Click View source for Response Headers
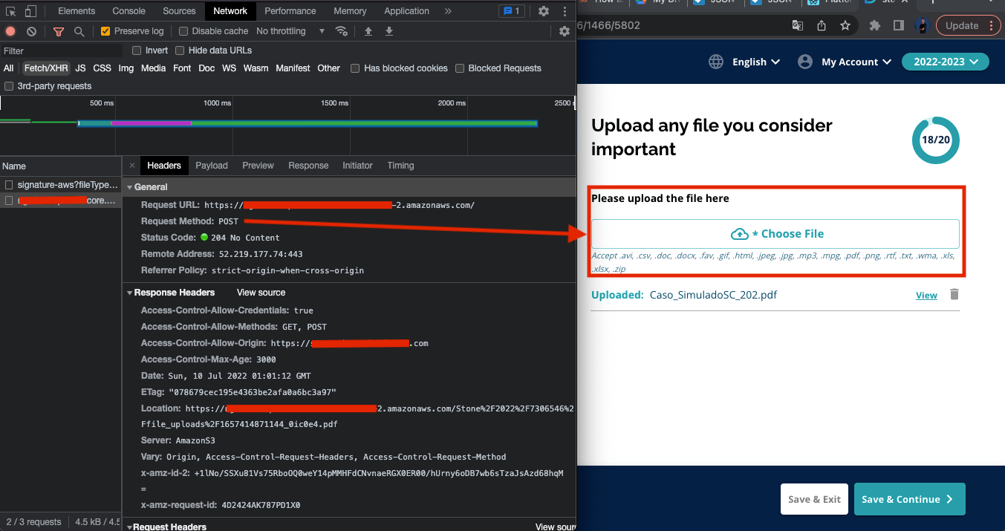The image size is (1005, 531). coord(261,293)
